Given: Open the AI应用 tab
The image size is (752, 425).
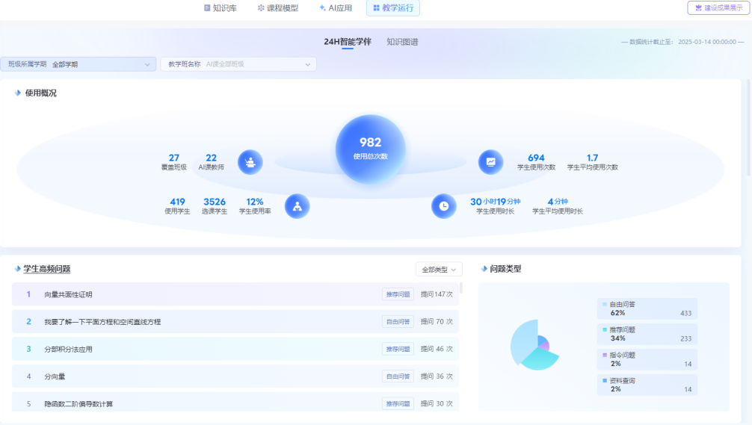Looking at the screenshot, I should pyautogui.click(x=335, y=8).
